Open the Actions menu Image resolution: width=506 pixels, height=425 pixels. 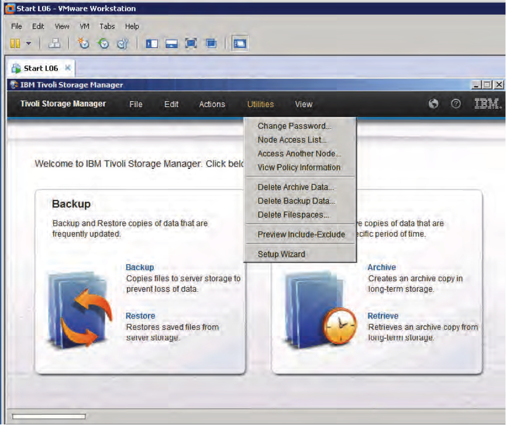click(x=212, y=104)
